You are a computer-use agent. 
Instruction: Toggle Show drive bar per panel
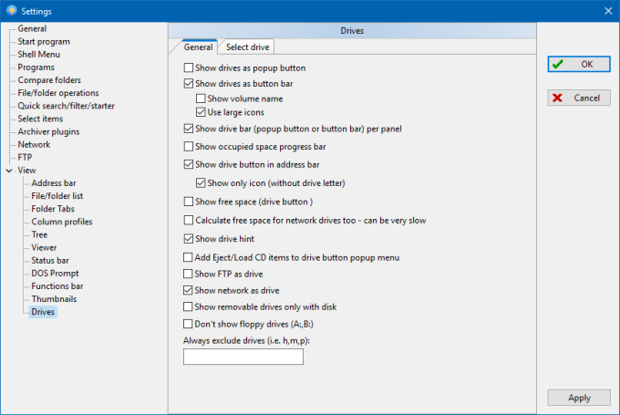click(189, 129)
